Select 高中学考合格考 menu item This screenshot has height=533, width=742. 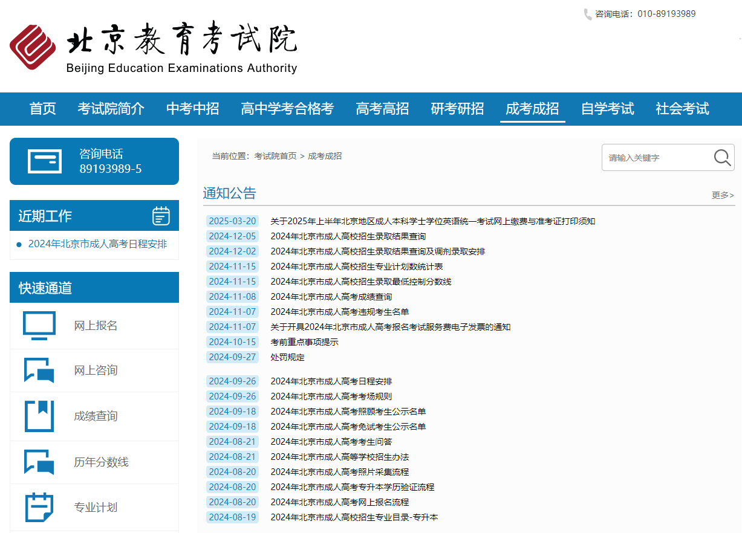[287, 109]
